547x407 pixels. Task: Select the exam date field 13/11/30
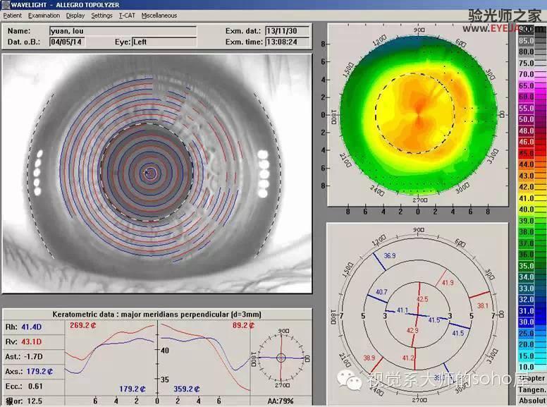(x=288, y=31)
